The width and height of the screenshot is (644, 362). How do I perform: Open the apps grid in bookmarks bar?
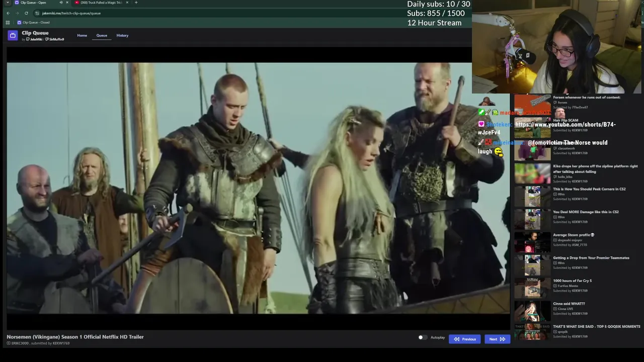pos(8,23)
